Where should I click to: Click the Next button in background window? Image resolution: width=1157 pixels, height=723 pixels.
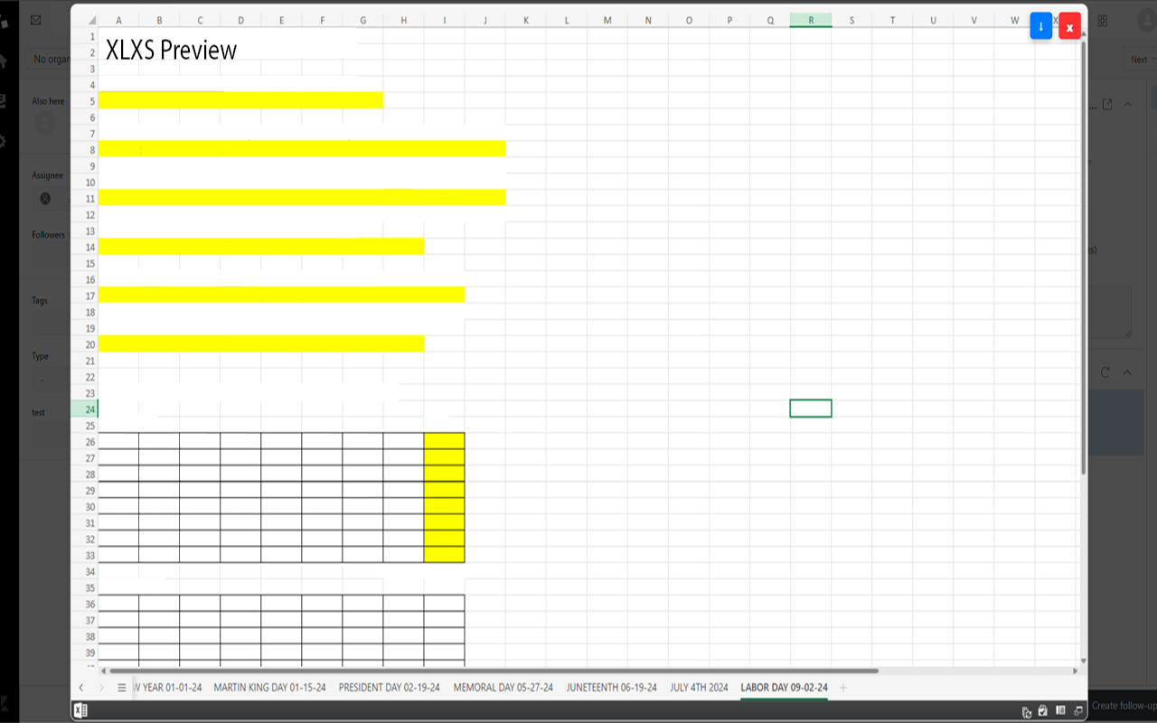1142,60
